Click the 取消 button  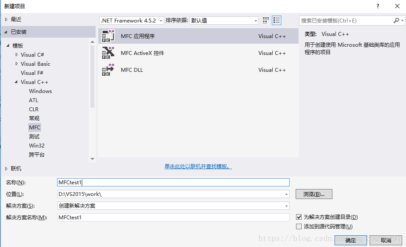point(386,240)
